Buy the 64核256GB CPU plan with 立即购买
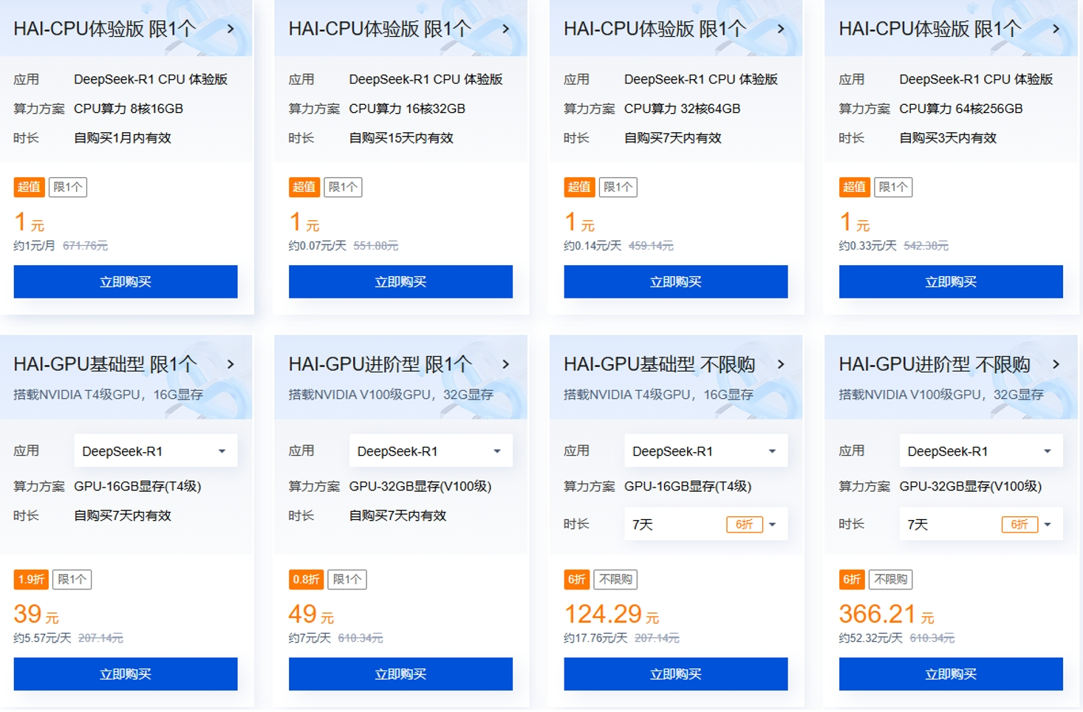1083x712 pixels. pos(951,281)
